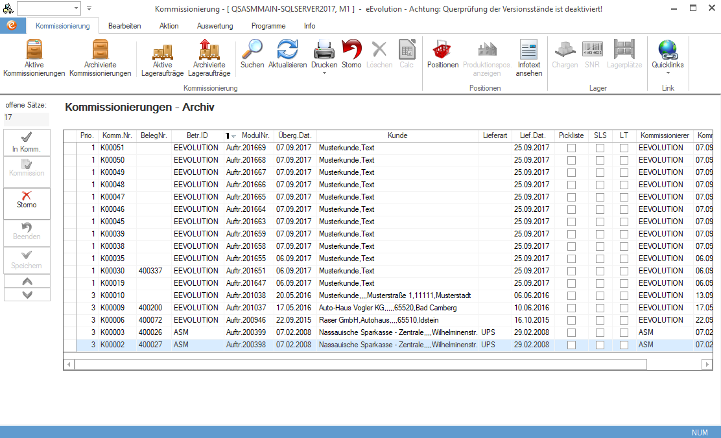
Task: Toggle LT checkbox for K00049
Action: [624, 173]
